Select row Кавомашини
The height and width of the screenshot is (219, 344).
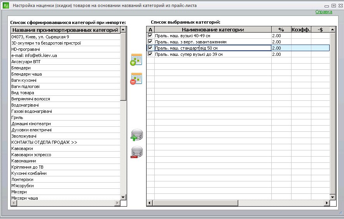(x=65, y=161)
